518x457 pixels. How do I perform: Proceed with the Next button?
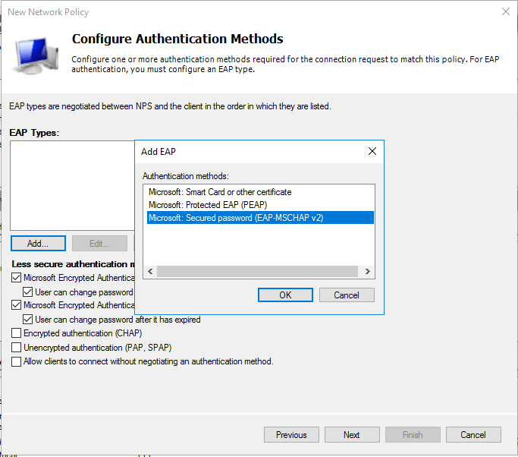coord(352,434)
